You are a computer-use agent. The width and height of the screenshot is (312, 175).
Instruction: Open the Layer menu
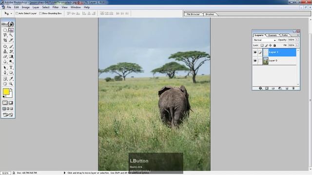[36, 7]
